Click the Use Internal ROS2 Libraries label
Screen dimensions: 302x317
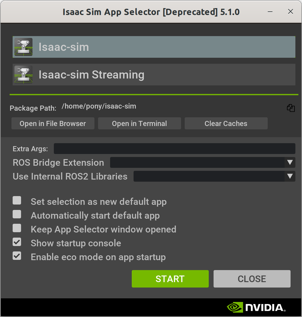(70, 176)
